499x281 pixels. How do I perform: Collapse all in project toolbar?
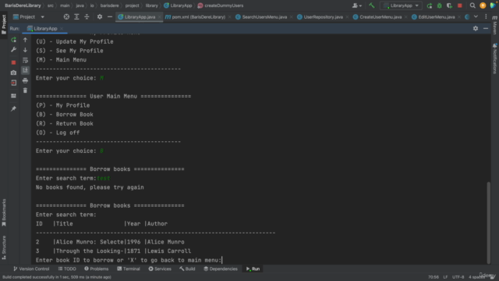click(87, 16)
